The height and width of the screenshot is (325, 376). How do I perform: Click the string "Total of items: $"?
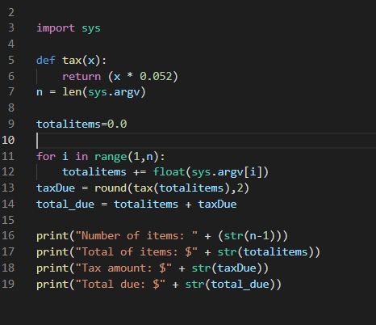click(136, 252)
